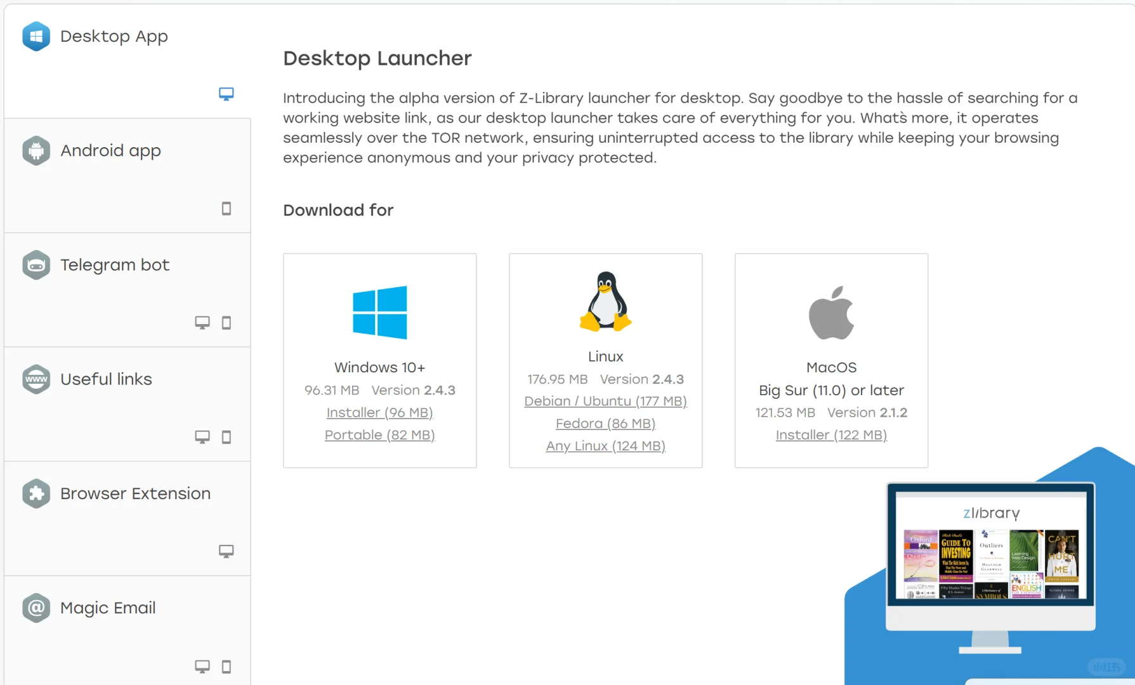The width and height of the screenshot is (1135, 685).
Task: Download Any Linux (124 MB) build
Action: 606,445
